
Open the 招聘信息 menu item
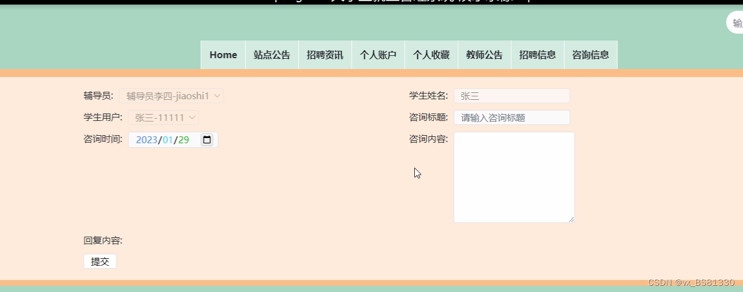pos(538,55)
